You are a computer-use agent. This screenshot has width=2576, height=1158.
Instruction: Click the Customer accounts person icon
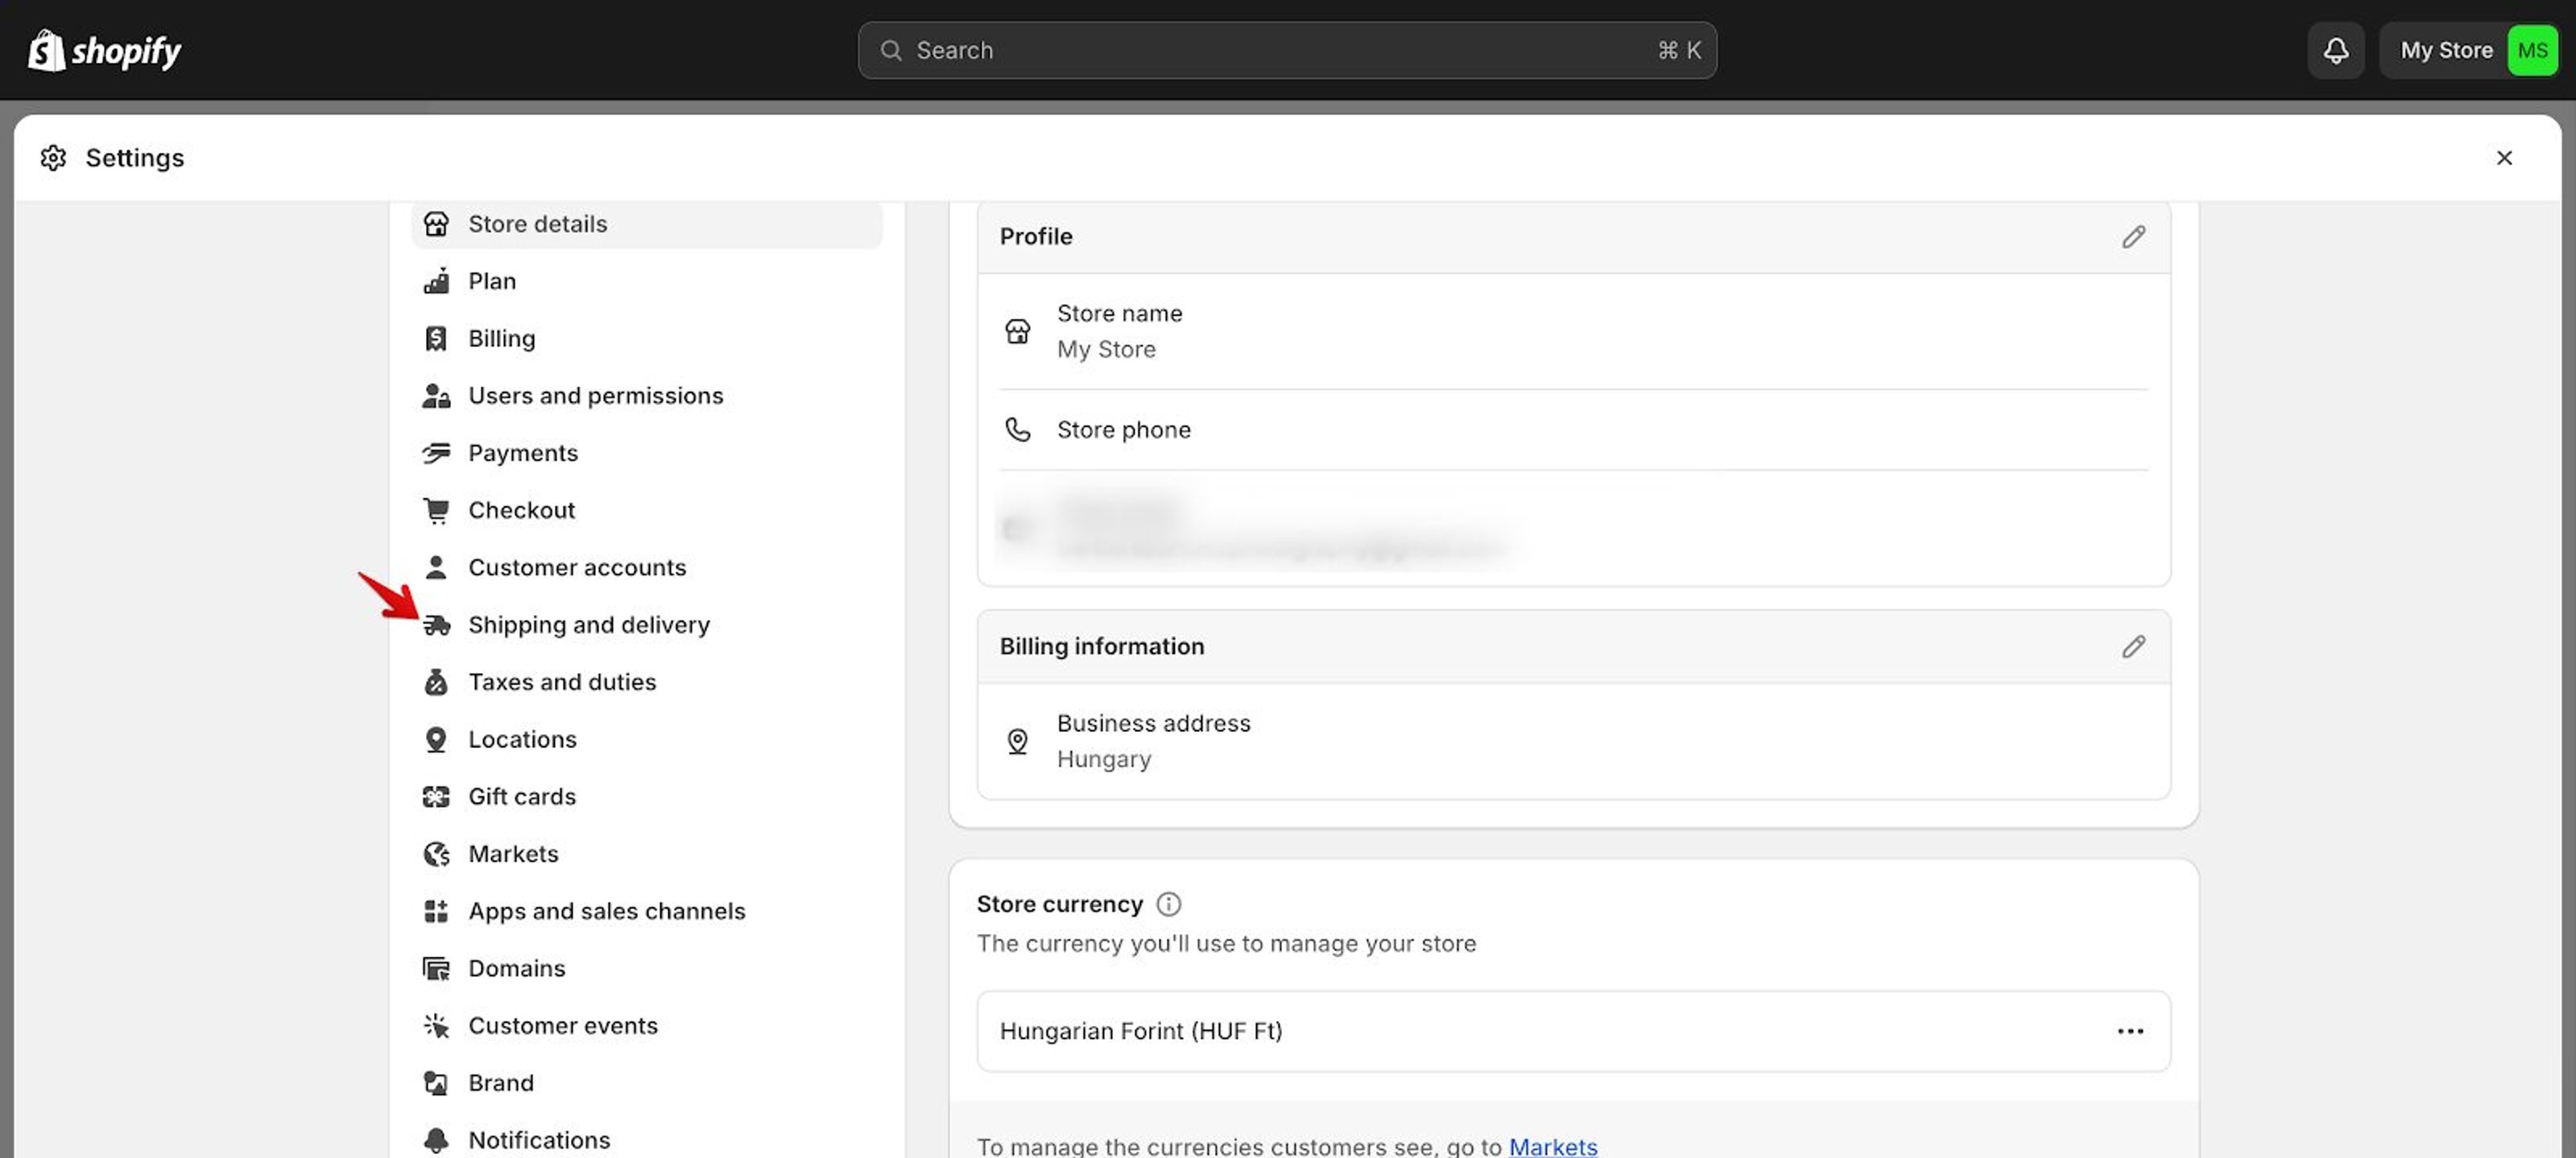(x=436, y=568)
